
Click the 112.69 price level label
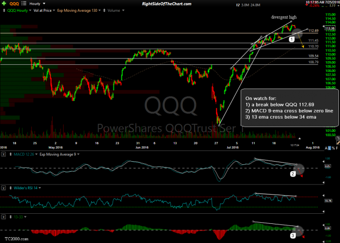[x=313, y=31]
